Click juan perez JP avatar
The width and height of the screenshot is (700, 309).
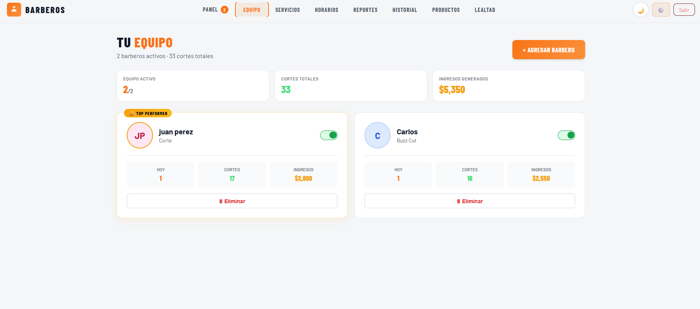coord(140,135)
